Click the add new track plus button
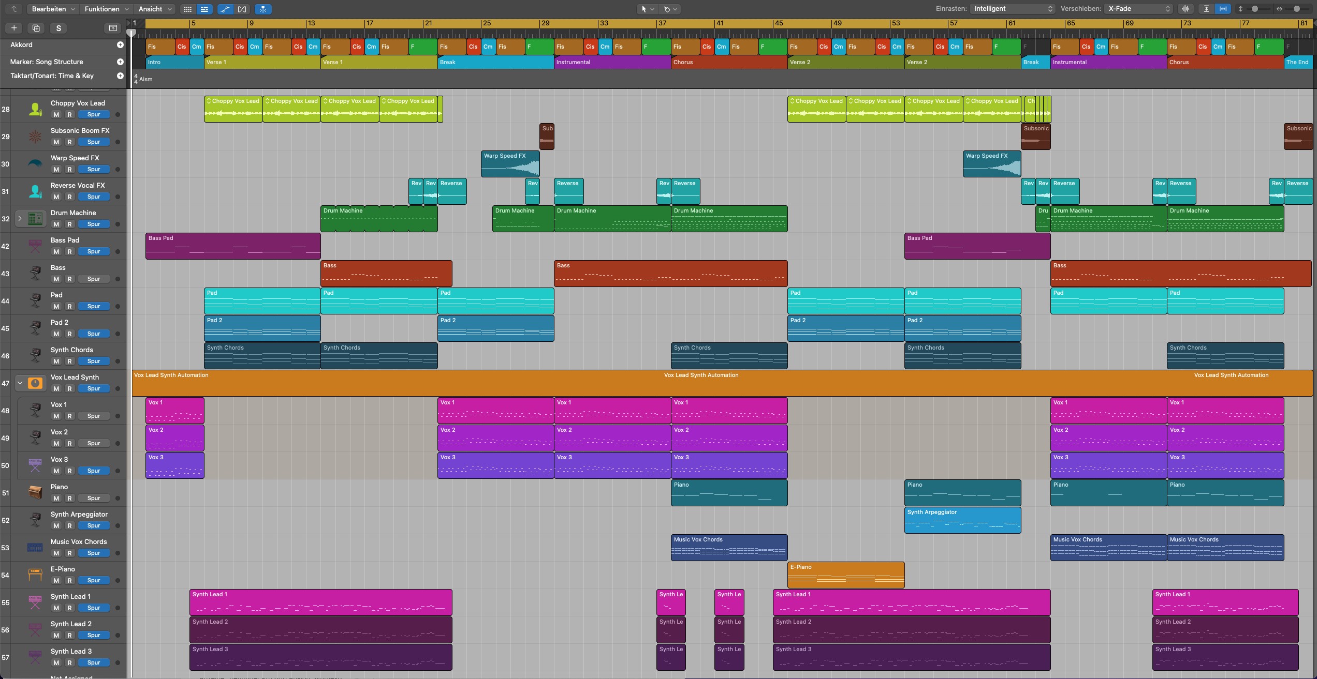The width and height of the screenshot is (1317, 679). tap(14, 28)
